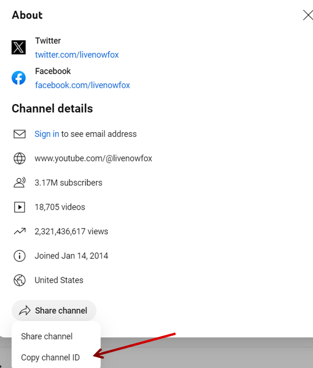The height and width of the screenshot is (368, 313).
Task: Click the Facebook logo icon
Action: pos(19,78)
